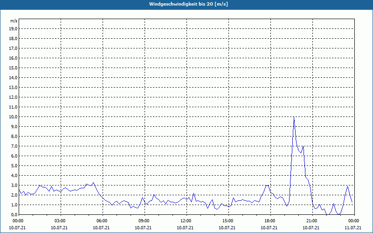Select the 11,0 y-axis label
Viewport: 373px width, 233px height.
click(x=13, y=107)
